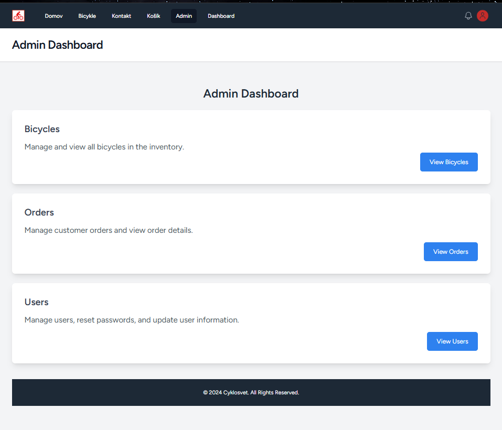Click the 'Manage customer orders' description
This screenshot has width=502, height=430.
click(x=109, y=230)
